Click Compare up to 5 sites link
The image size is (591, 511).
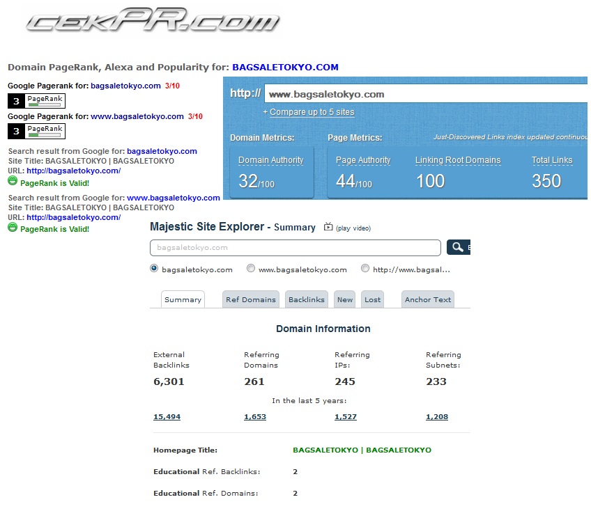(x=312, y=112)
